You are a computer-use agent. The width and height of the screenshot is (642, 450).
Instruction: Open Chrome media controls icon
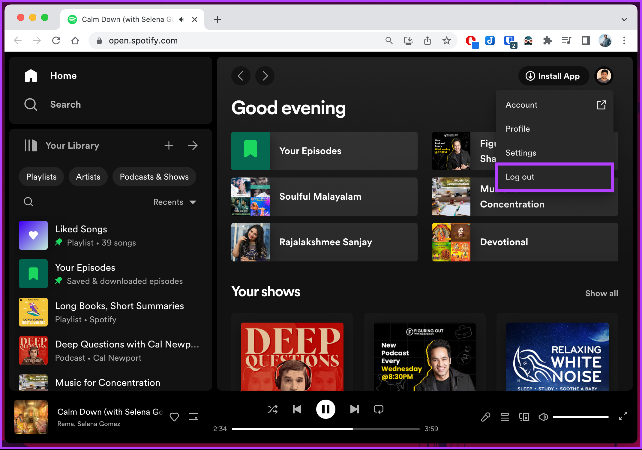566,40
